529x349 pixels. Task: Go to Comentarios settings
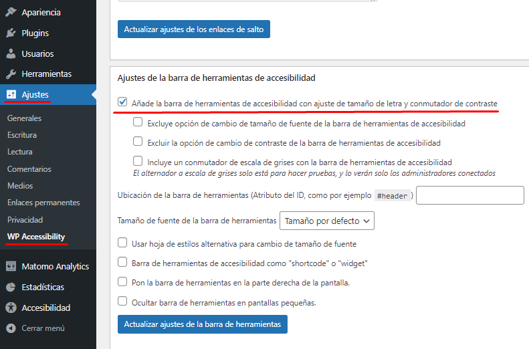click(x=29, y=169)
